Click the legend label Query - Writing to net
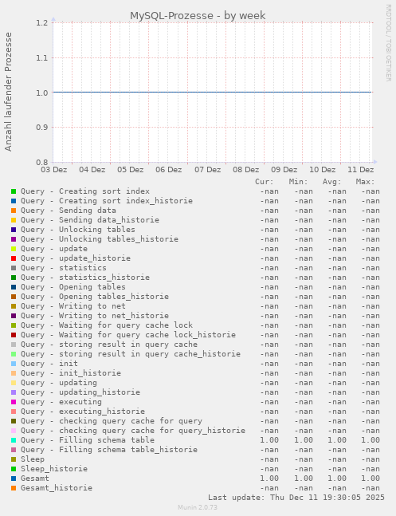This screenshot has width=396, height=516. 73,306
